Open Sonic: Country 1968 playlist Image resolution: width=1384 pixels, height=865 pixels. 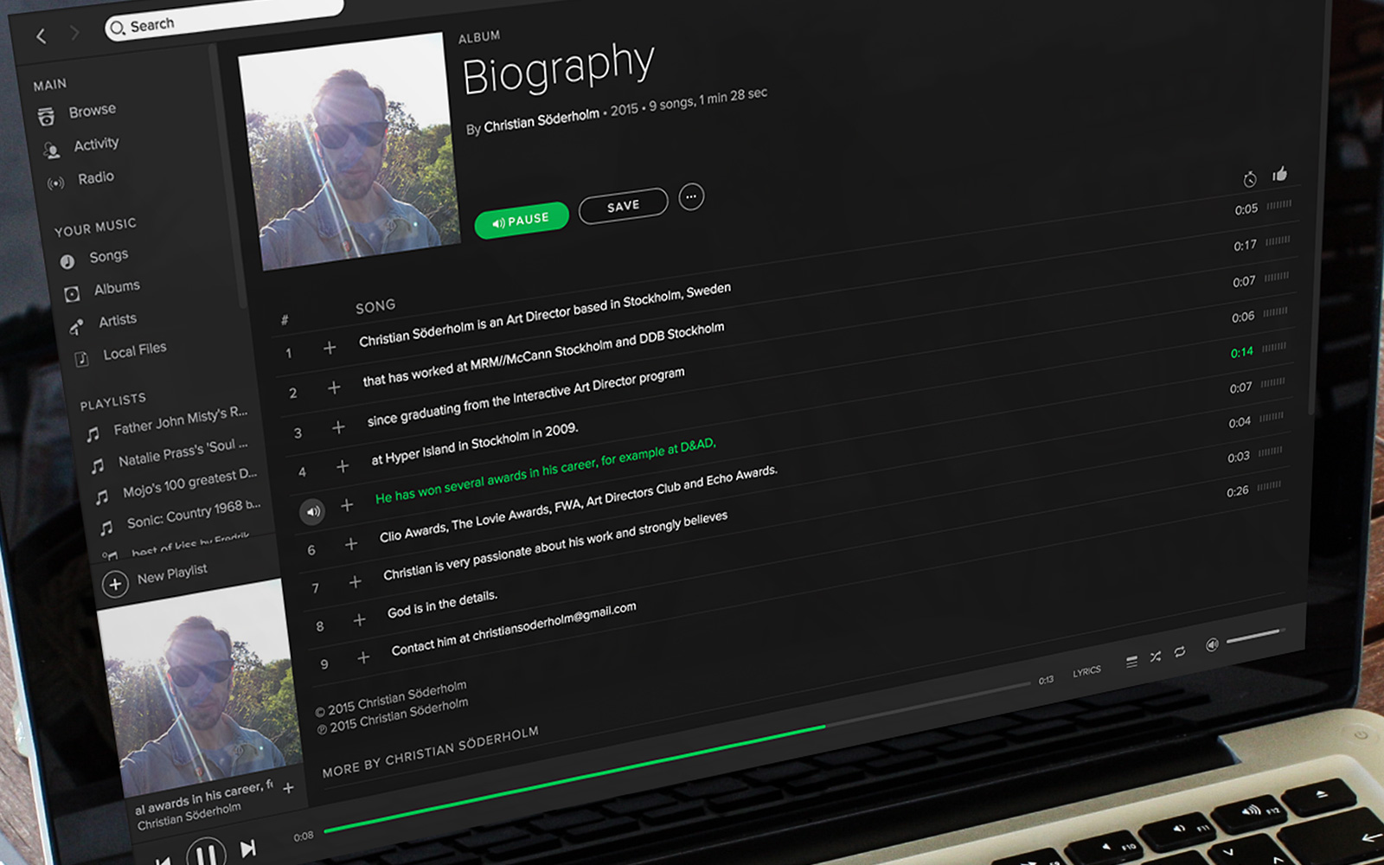pos(193,513)
